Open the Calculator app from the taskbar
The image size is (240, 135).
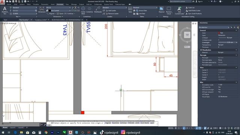[40, 132]
